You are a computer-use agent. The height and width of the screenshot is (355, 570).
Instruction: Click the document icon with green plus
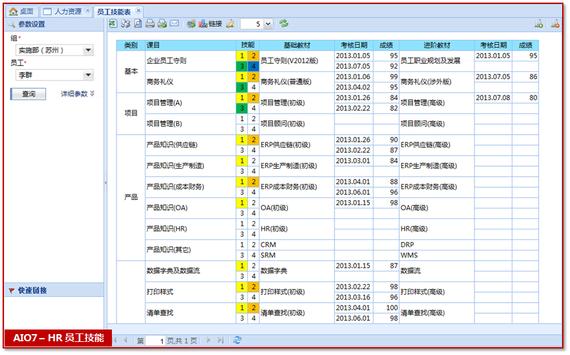539,24
